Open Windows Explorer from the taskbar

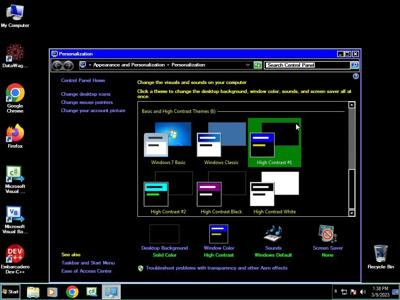(x=33, y=292)
